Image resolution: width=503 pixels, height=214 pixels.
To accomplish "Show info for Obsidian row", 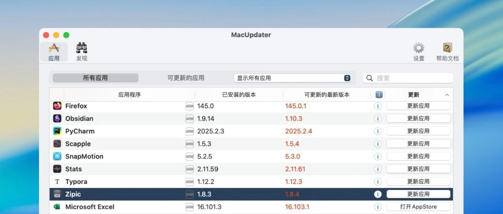I will tap(378, 119).
